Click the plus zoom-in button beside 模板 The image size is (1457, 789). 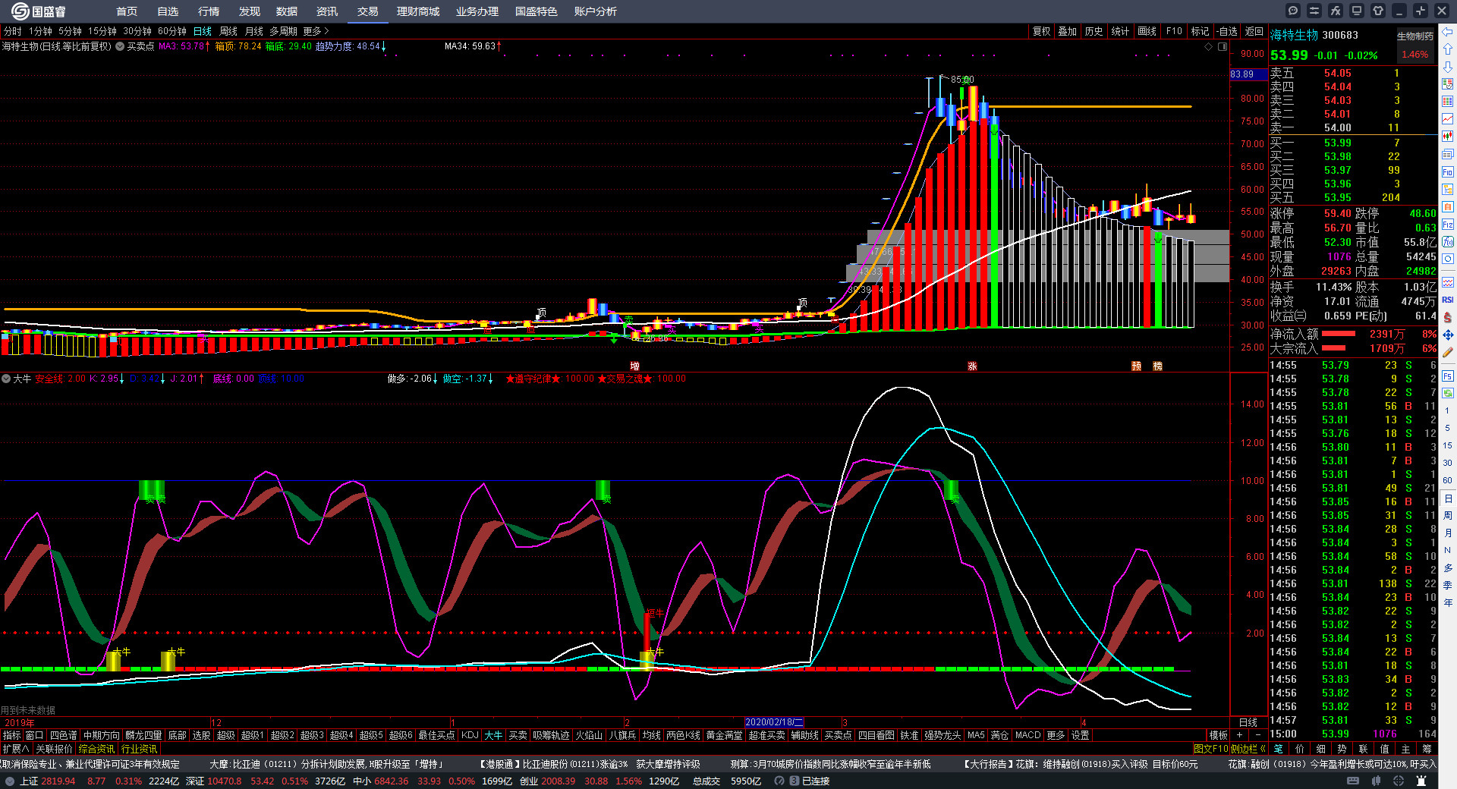point(1240,735)
